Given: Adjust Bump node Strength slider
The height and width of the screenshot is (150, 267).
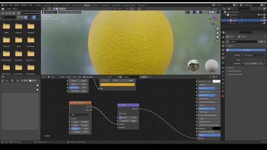Looking at the screenshot, I should 128,117.
